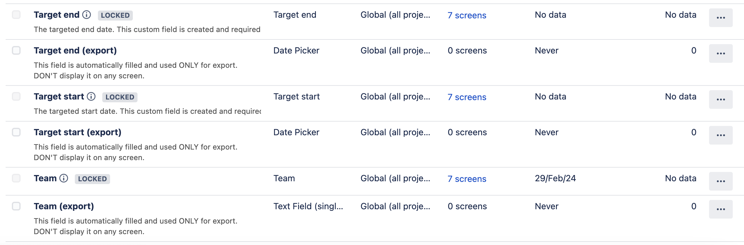The width and height of the screenshot is (744, 245).
Task: Tick the checkbox for Target end
Action: (16, 15)
